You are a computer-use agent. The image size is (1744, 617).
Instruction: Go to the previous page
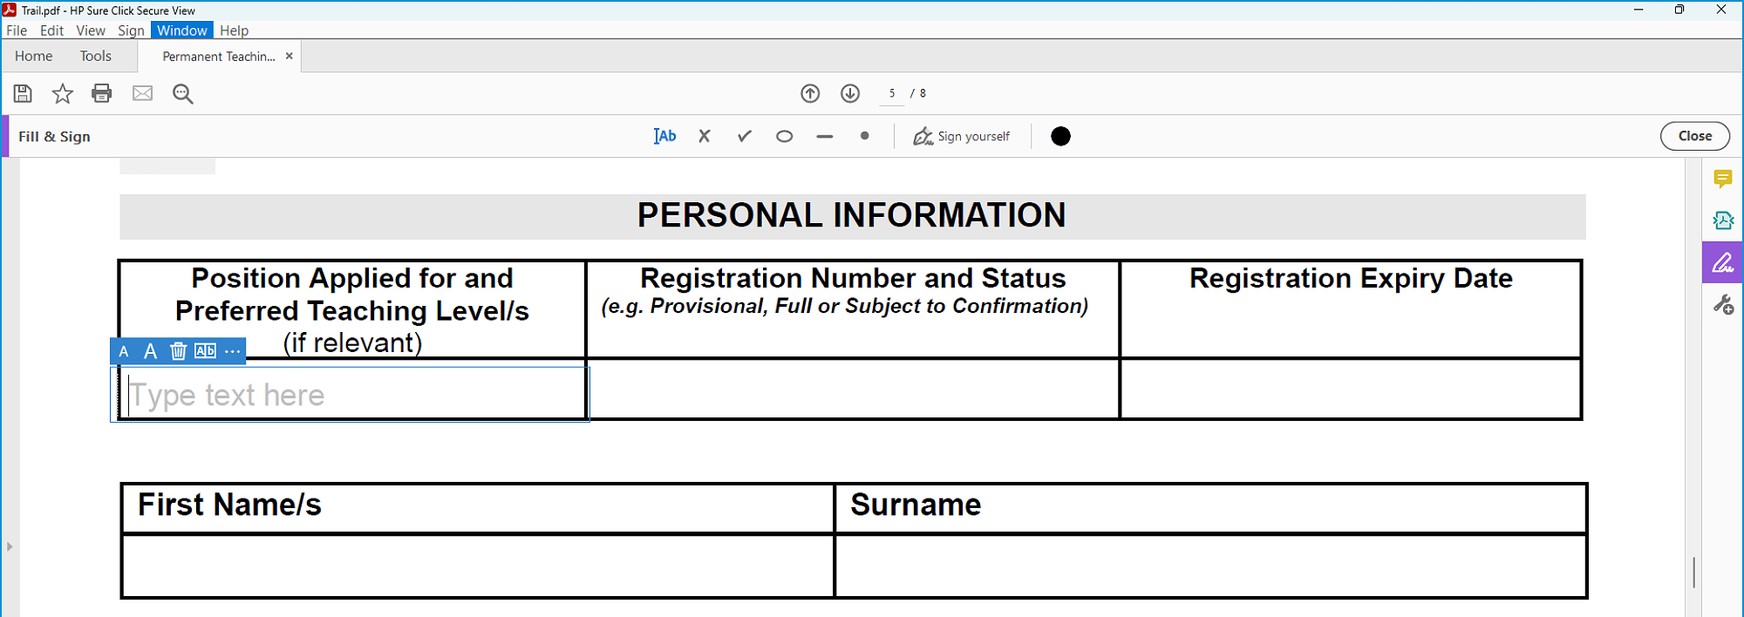[810, 93]
